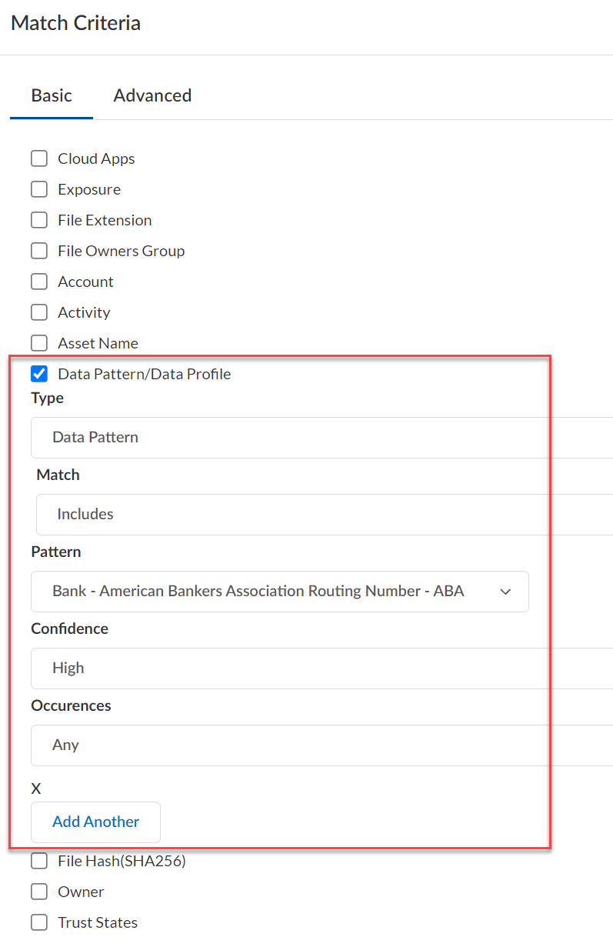
Task: Select the Basic tab
Action: (x=52, y=95)
